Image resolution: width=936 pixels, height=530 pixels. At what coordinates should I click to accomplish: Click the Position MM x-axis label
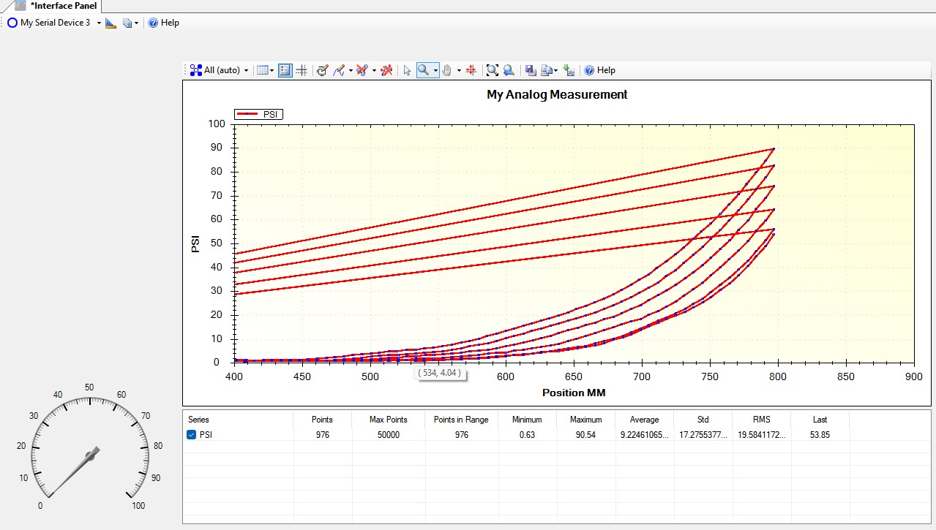[574, 393]
